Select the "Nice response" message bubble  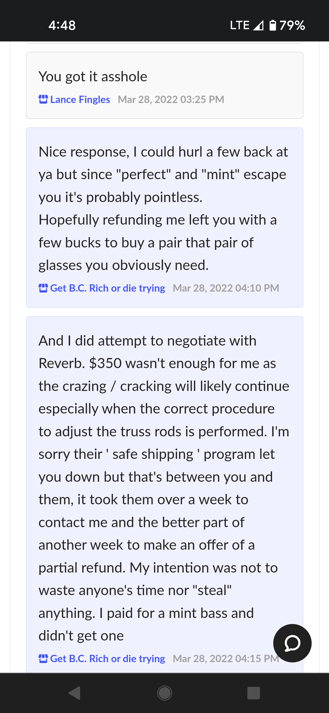click(164, 218)
